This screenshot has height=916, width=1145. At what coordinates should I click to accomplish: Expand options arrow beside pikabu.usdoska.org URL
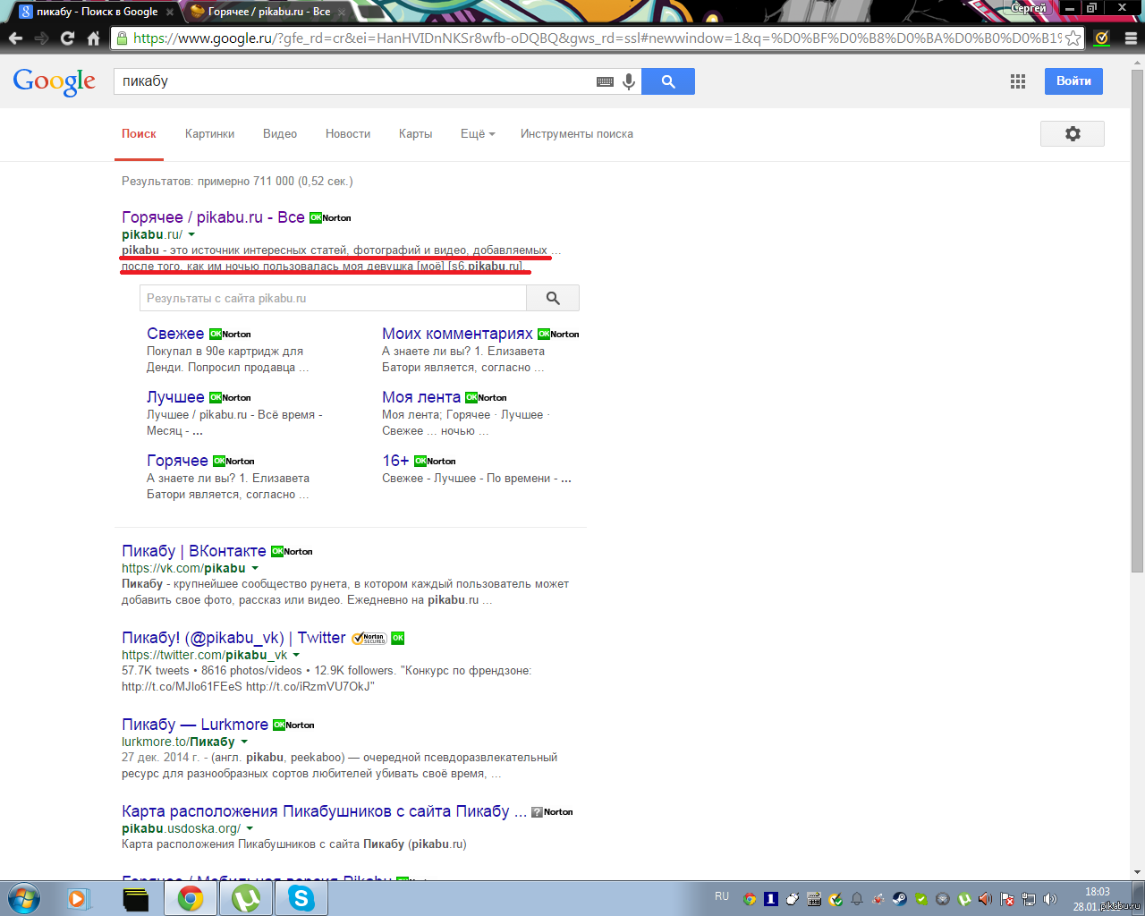(250, 828)
